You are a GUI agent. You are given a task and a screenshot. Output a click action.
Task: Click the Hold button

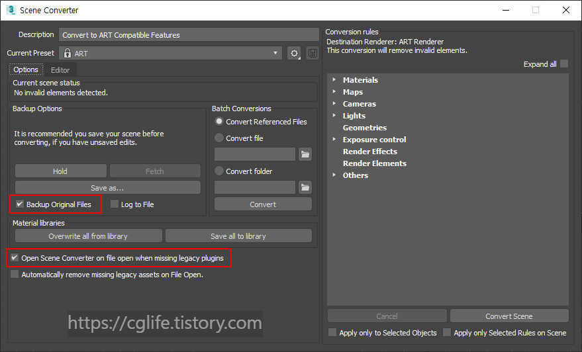point(60,171)
